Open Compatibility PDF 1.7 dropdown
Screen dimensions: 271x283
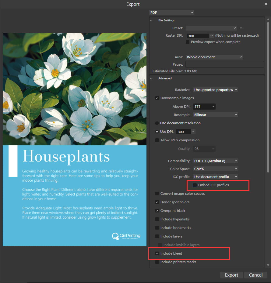(x=215, y=161)
